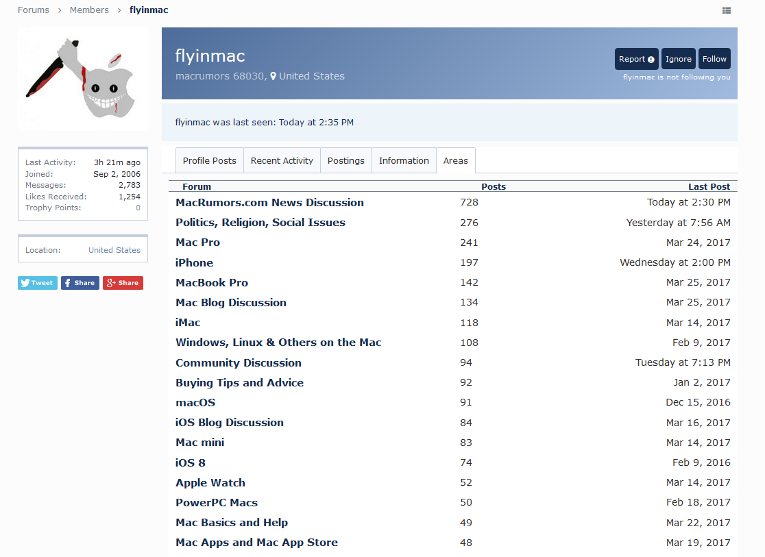Click the Joined date Sep 2, 2006
765x557 pixels.
[x=117, y=174]
